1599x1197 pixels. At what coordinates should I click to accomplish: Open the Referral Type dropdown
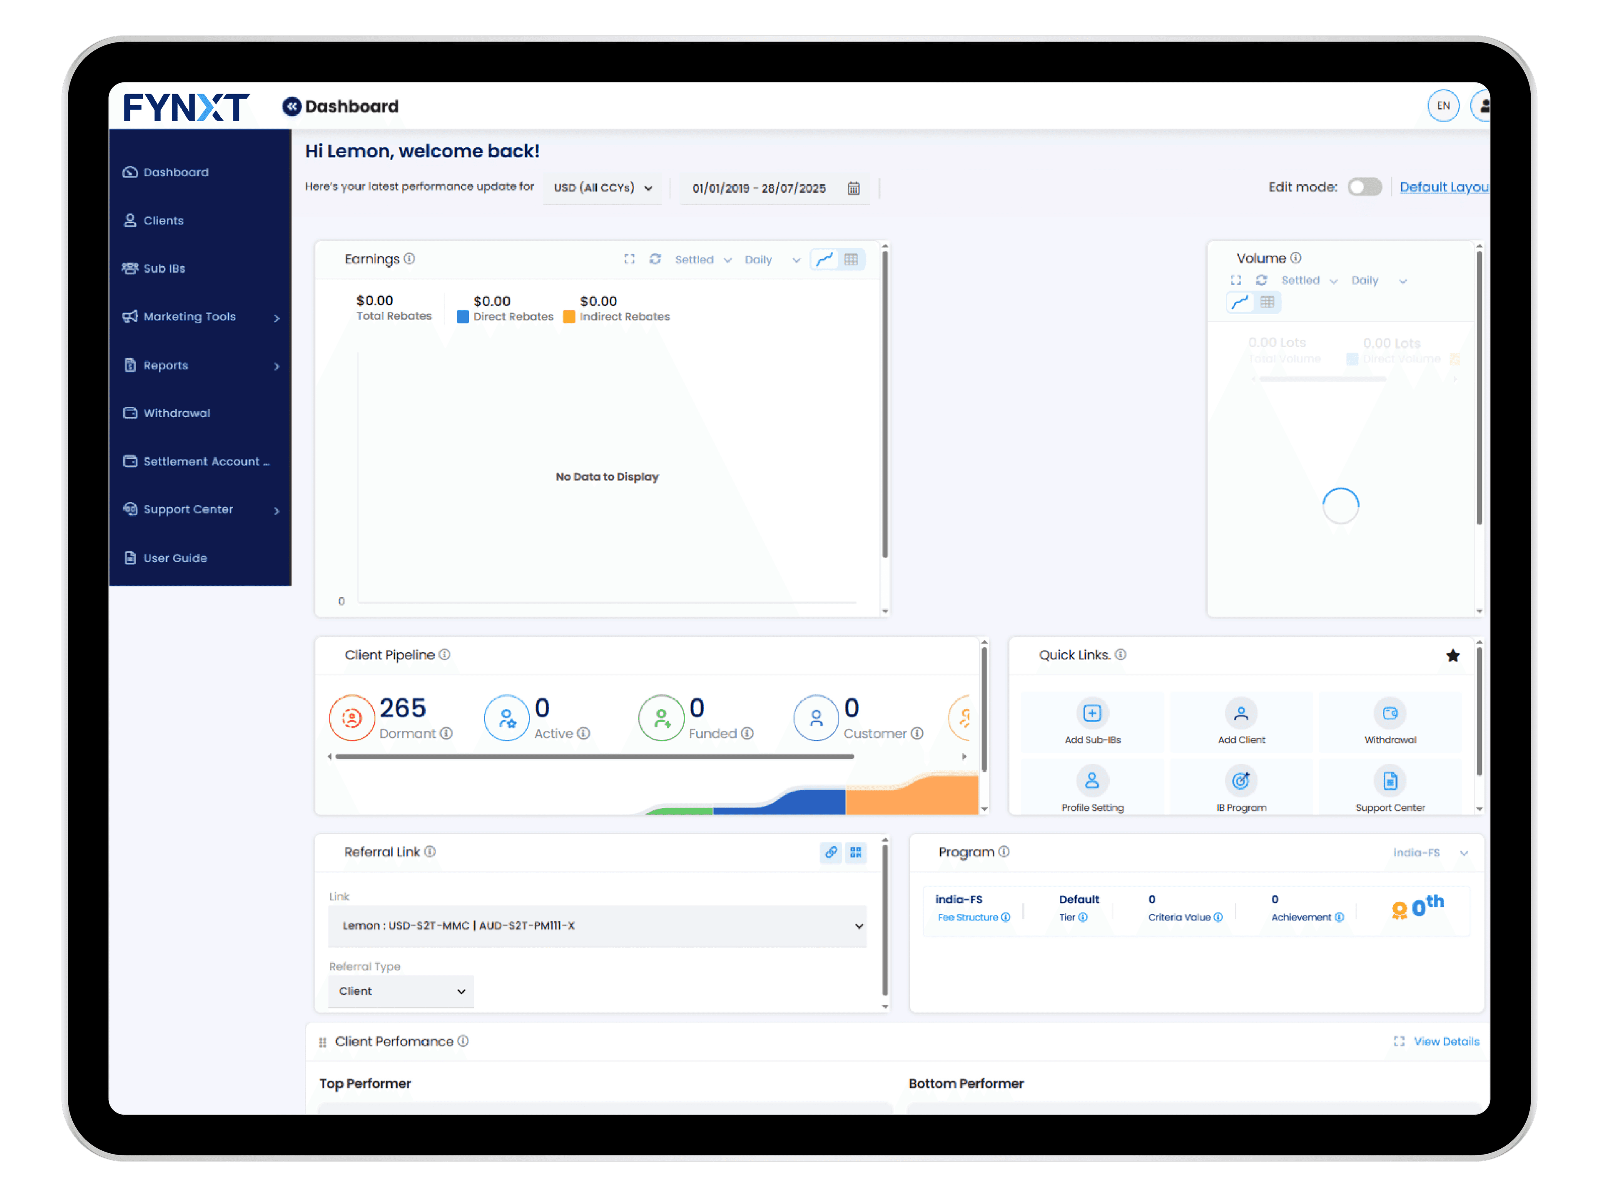pyautogui.click(x=401, y=991)
